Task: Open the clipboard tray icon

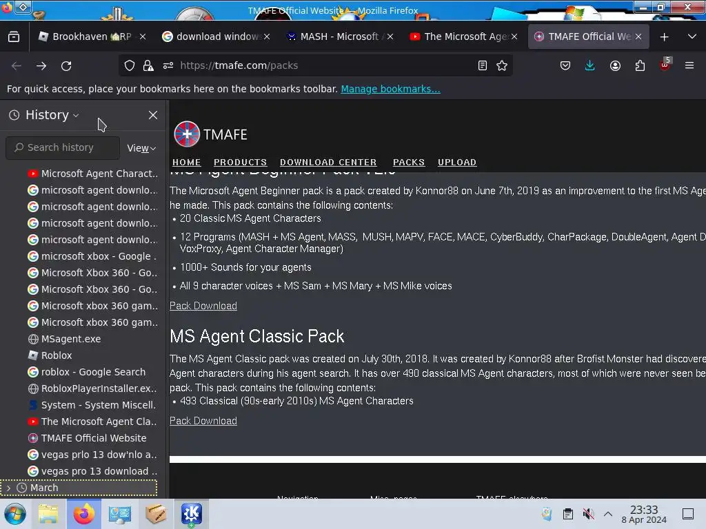Action: point(568,514)
